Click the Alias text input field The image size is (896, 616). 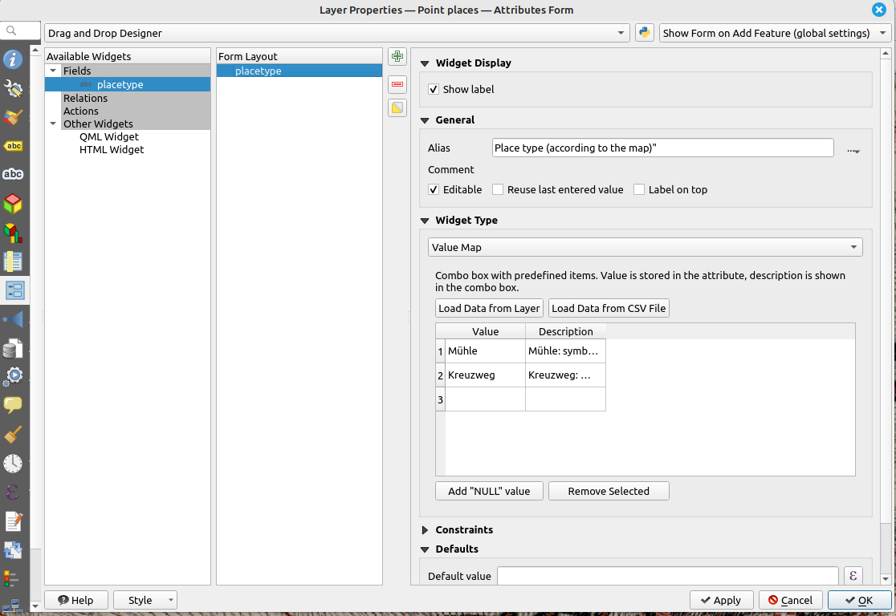point(662,148)
